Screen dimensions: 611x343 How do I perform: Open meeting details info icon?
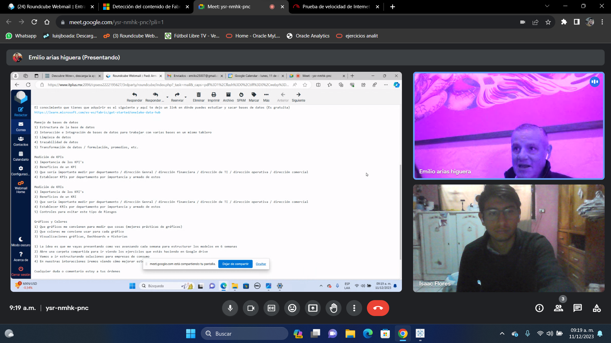[539, 308]
